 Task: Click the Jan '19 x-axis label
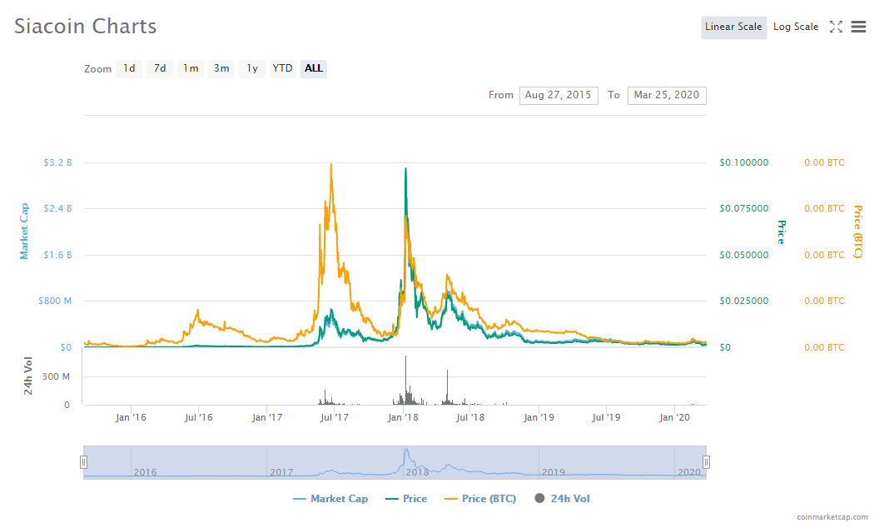(x=539, y=417)
